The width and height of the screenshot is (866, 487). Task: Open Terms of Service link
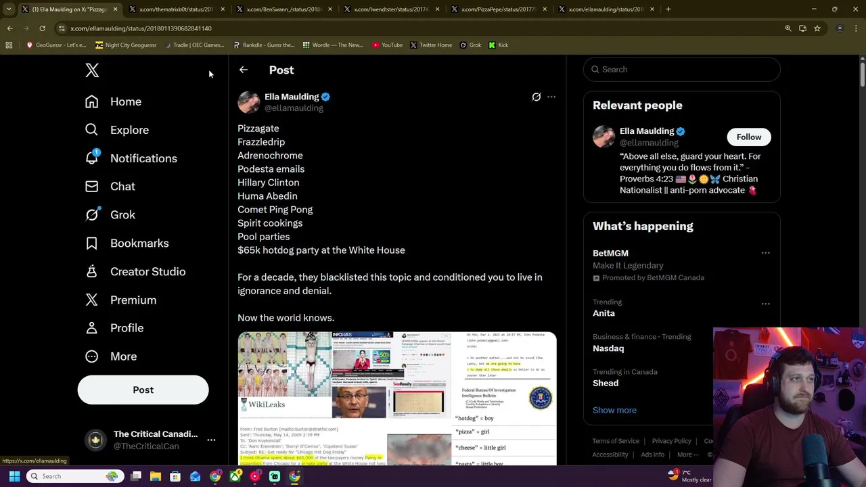616,441
